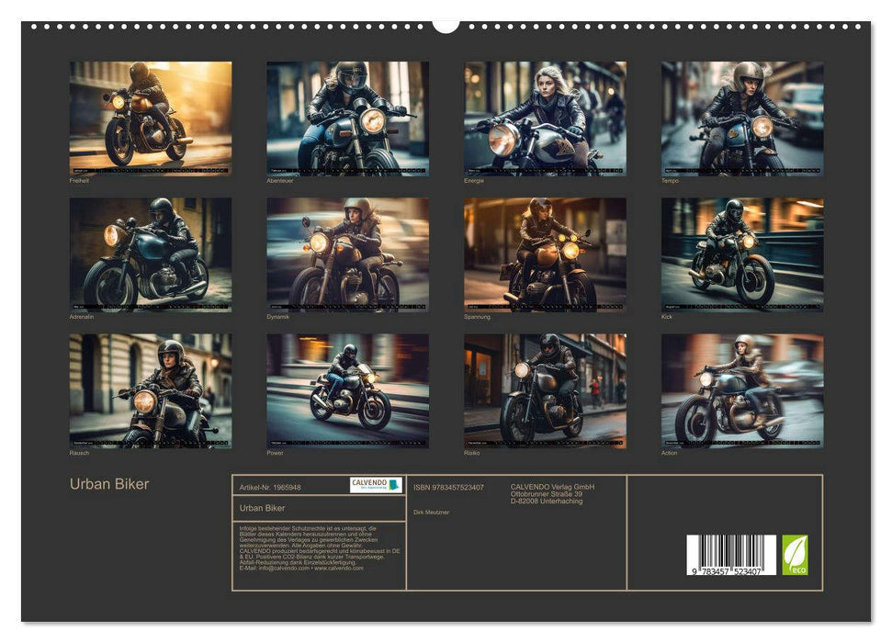
Task: Click the Power speeding biker image
Action: point(347,388)
